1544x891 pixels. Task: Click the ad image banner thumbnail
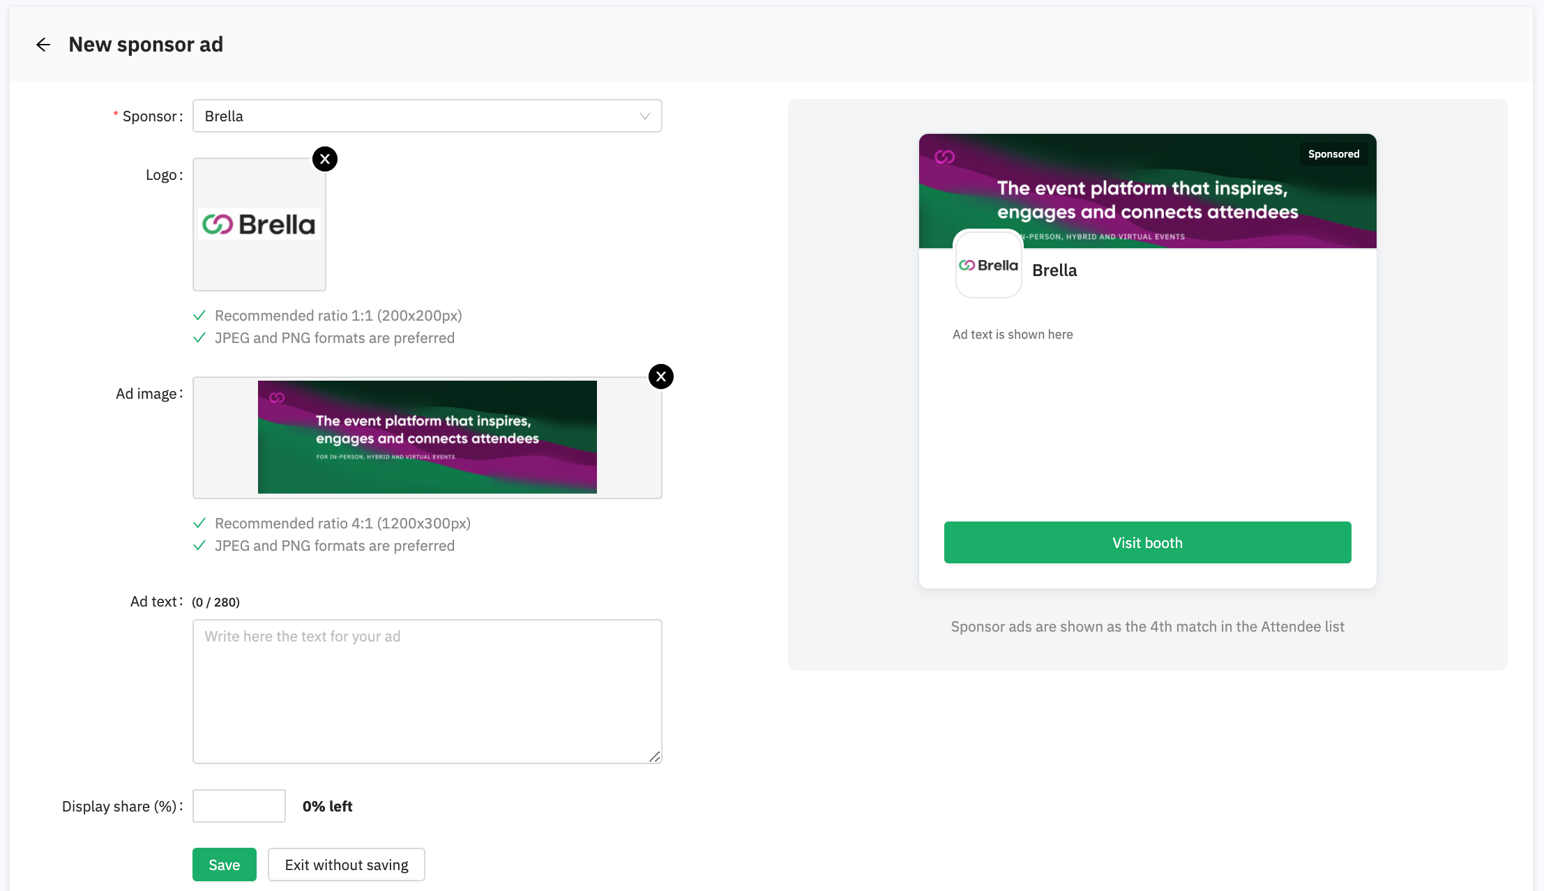(x=427, y=437)
